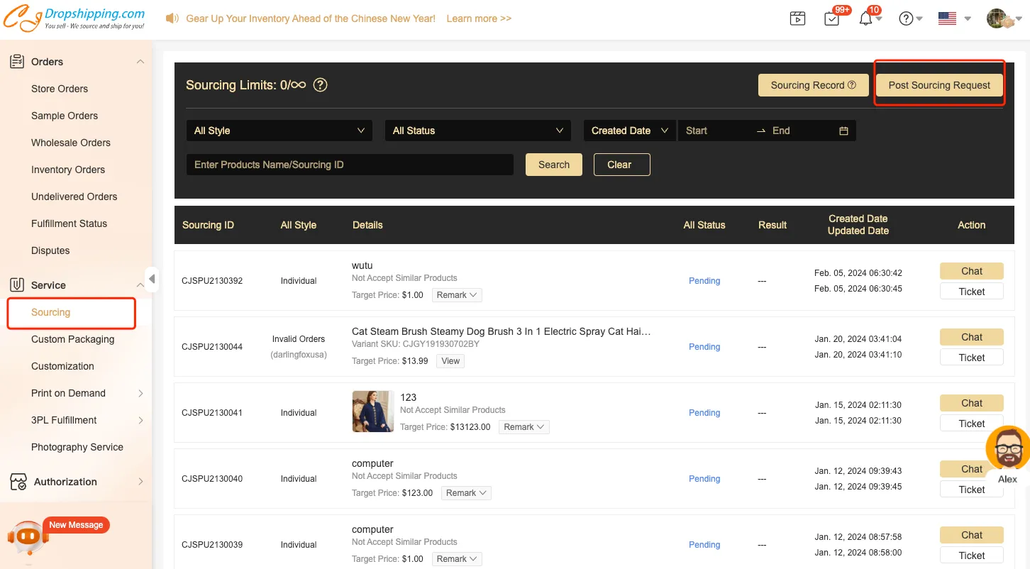Click the help question mark icon in header
The image size is (1030, 569).
pos(906,19)
